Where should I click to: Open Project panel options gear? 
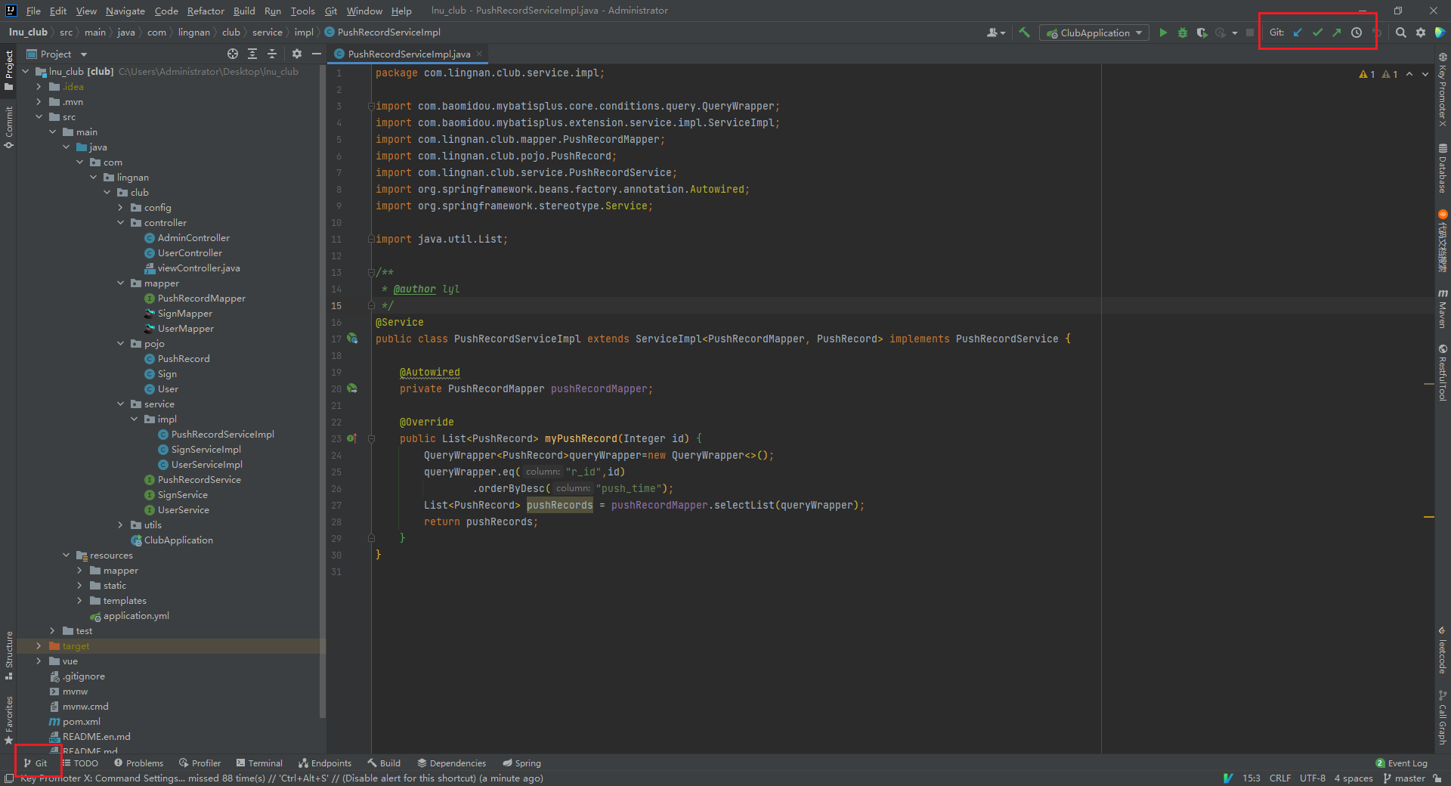click(x=297, y=54)
